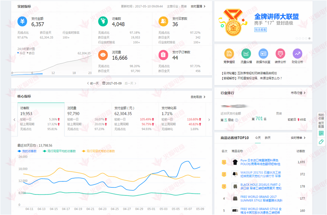Expand 实时直播 arrow link

[198, 7]
